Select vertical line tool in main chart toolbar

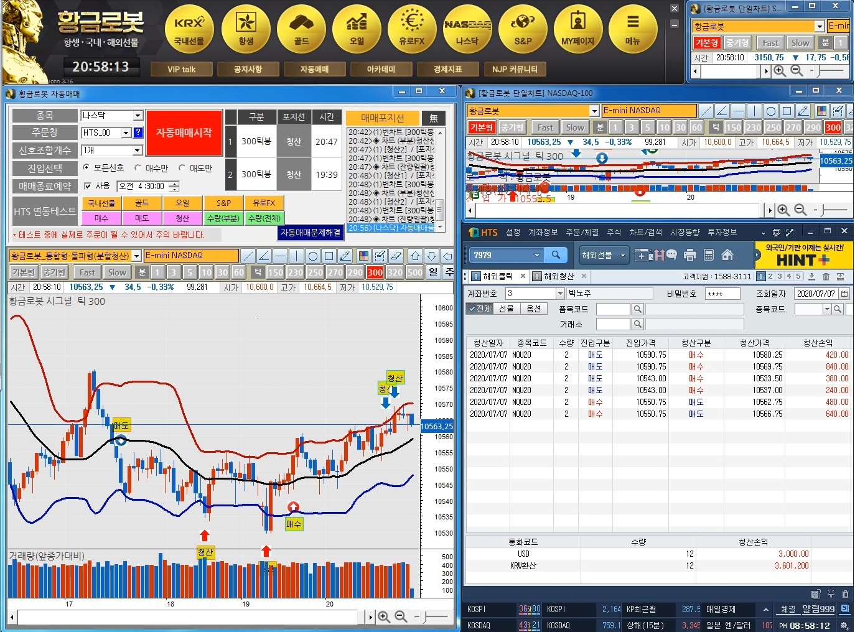297,256
